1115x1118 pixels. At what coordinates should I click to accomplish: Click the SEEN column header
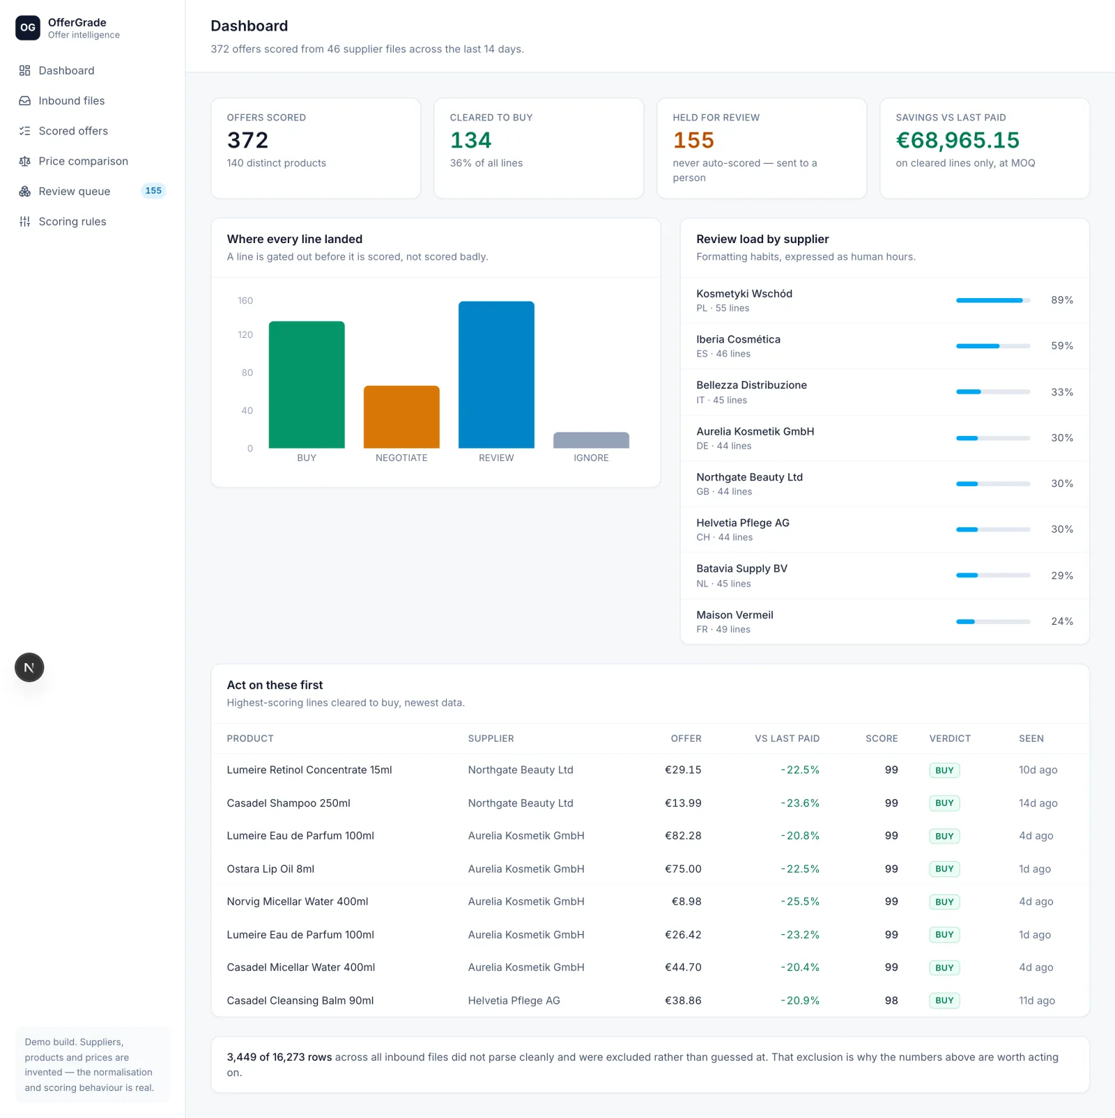point(1031,738)
